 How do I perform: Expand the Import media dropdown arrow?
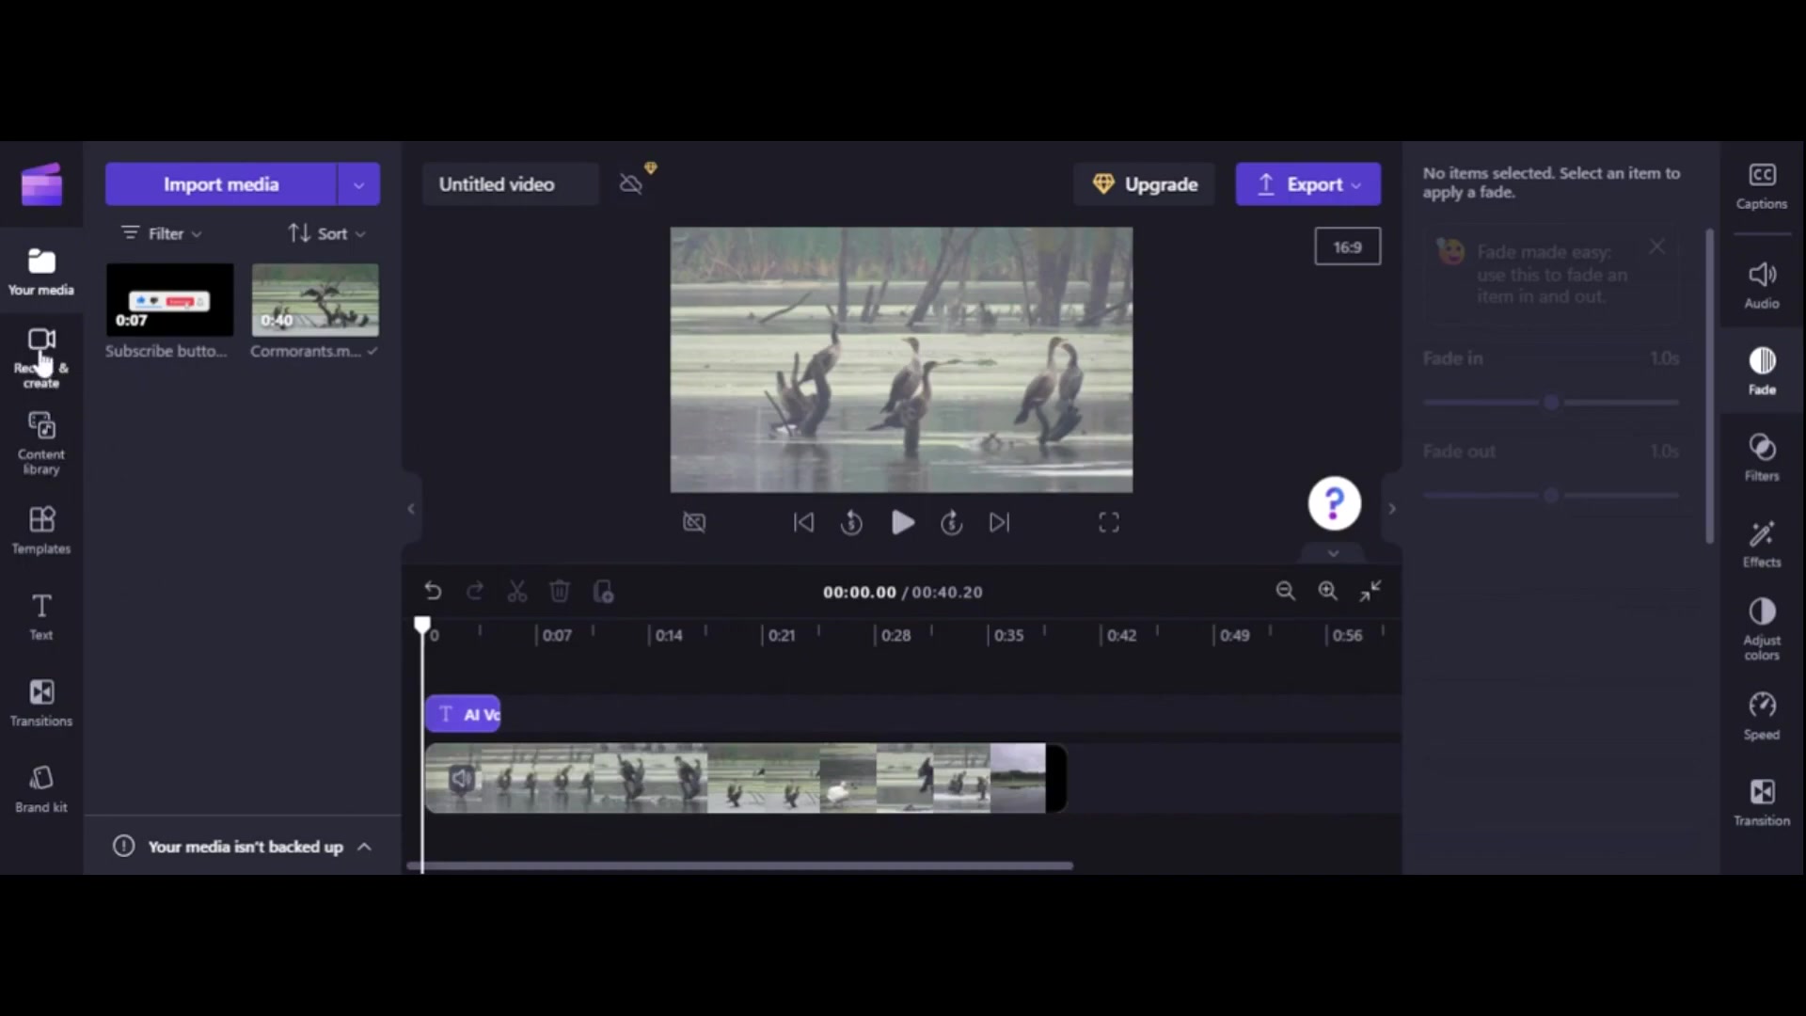coord(358,184)
